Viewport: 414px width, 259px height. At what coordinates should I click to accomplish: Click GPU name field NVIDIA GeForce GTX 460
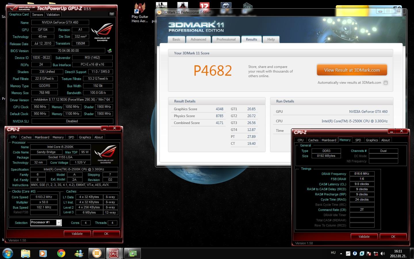(60, 22)
